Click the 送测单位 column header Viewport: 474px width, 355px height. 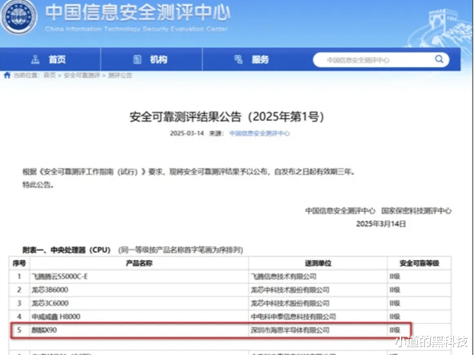[318, 263]
